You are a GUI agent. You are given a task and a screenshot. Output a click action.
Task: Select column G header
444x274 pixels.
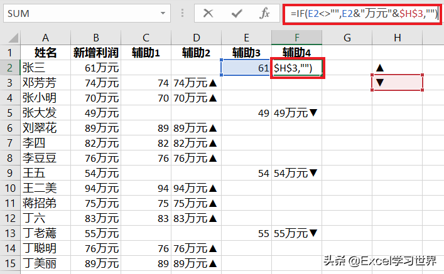point(347,38)
